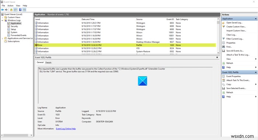This screenshot has height=140, width=258.
Task: Select the System-Restore event 8302 row
Action: click(x=125, y=52)
